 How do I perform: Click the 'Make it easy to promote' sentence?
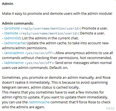57,14
